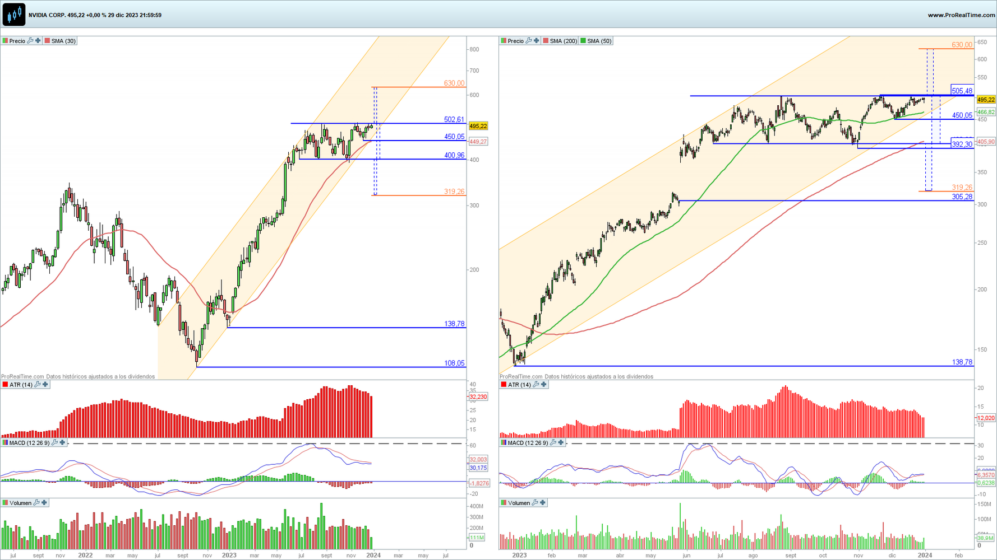Select 505,48 boxed label, right chart
Viewport: 997px width, 560px height.
point(962,91)
